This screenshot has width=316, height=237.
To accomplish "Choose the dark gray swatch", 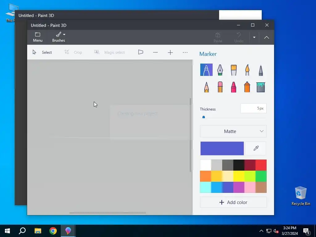I will tap(228, 165).
